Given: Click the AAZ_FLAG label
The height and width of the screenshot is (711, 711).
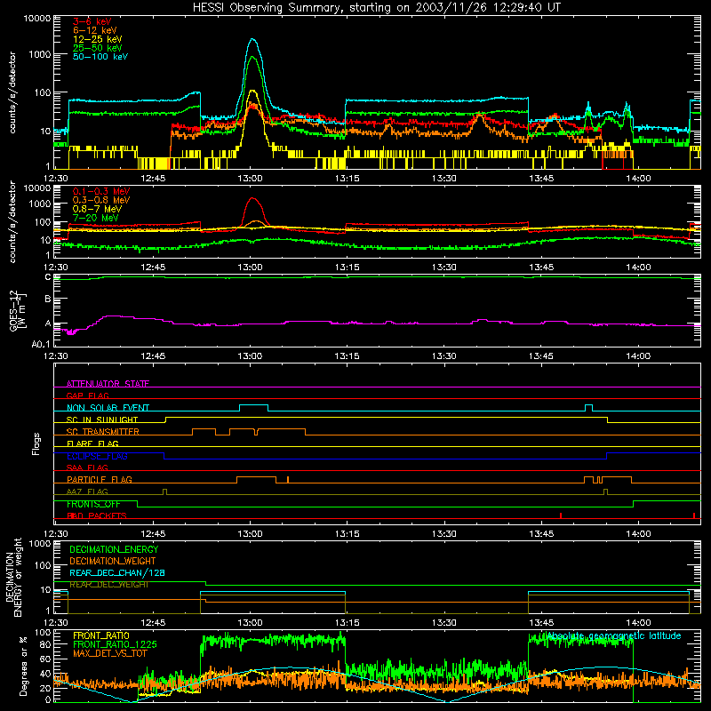Looking at the screenshot, I should tap(87, 491).
